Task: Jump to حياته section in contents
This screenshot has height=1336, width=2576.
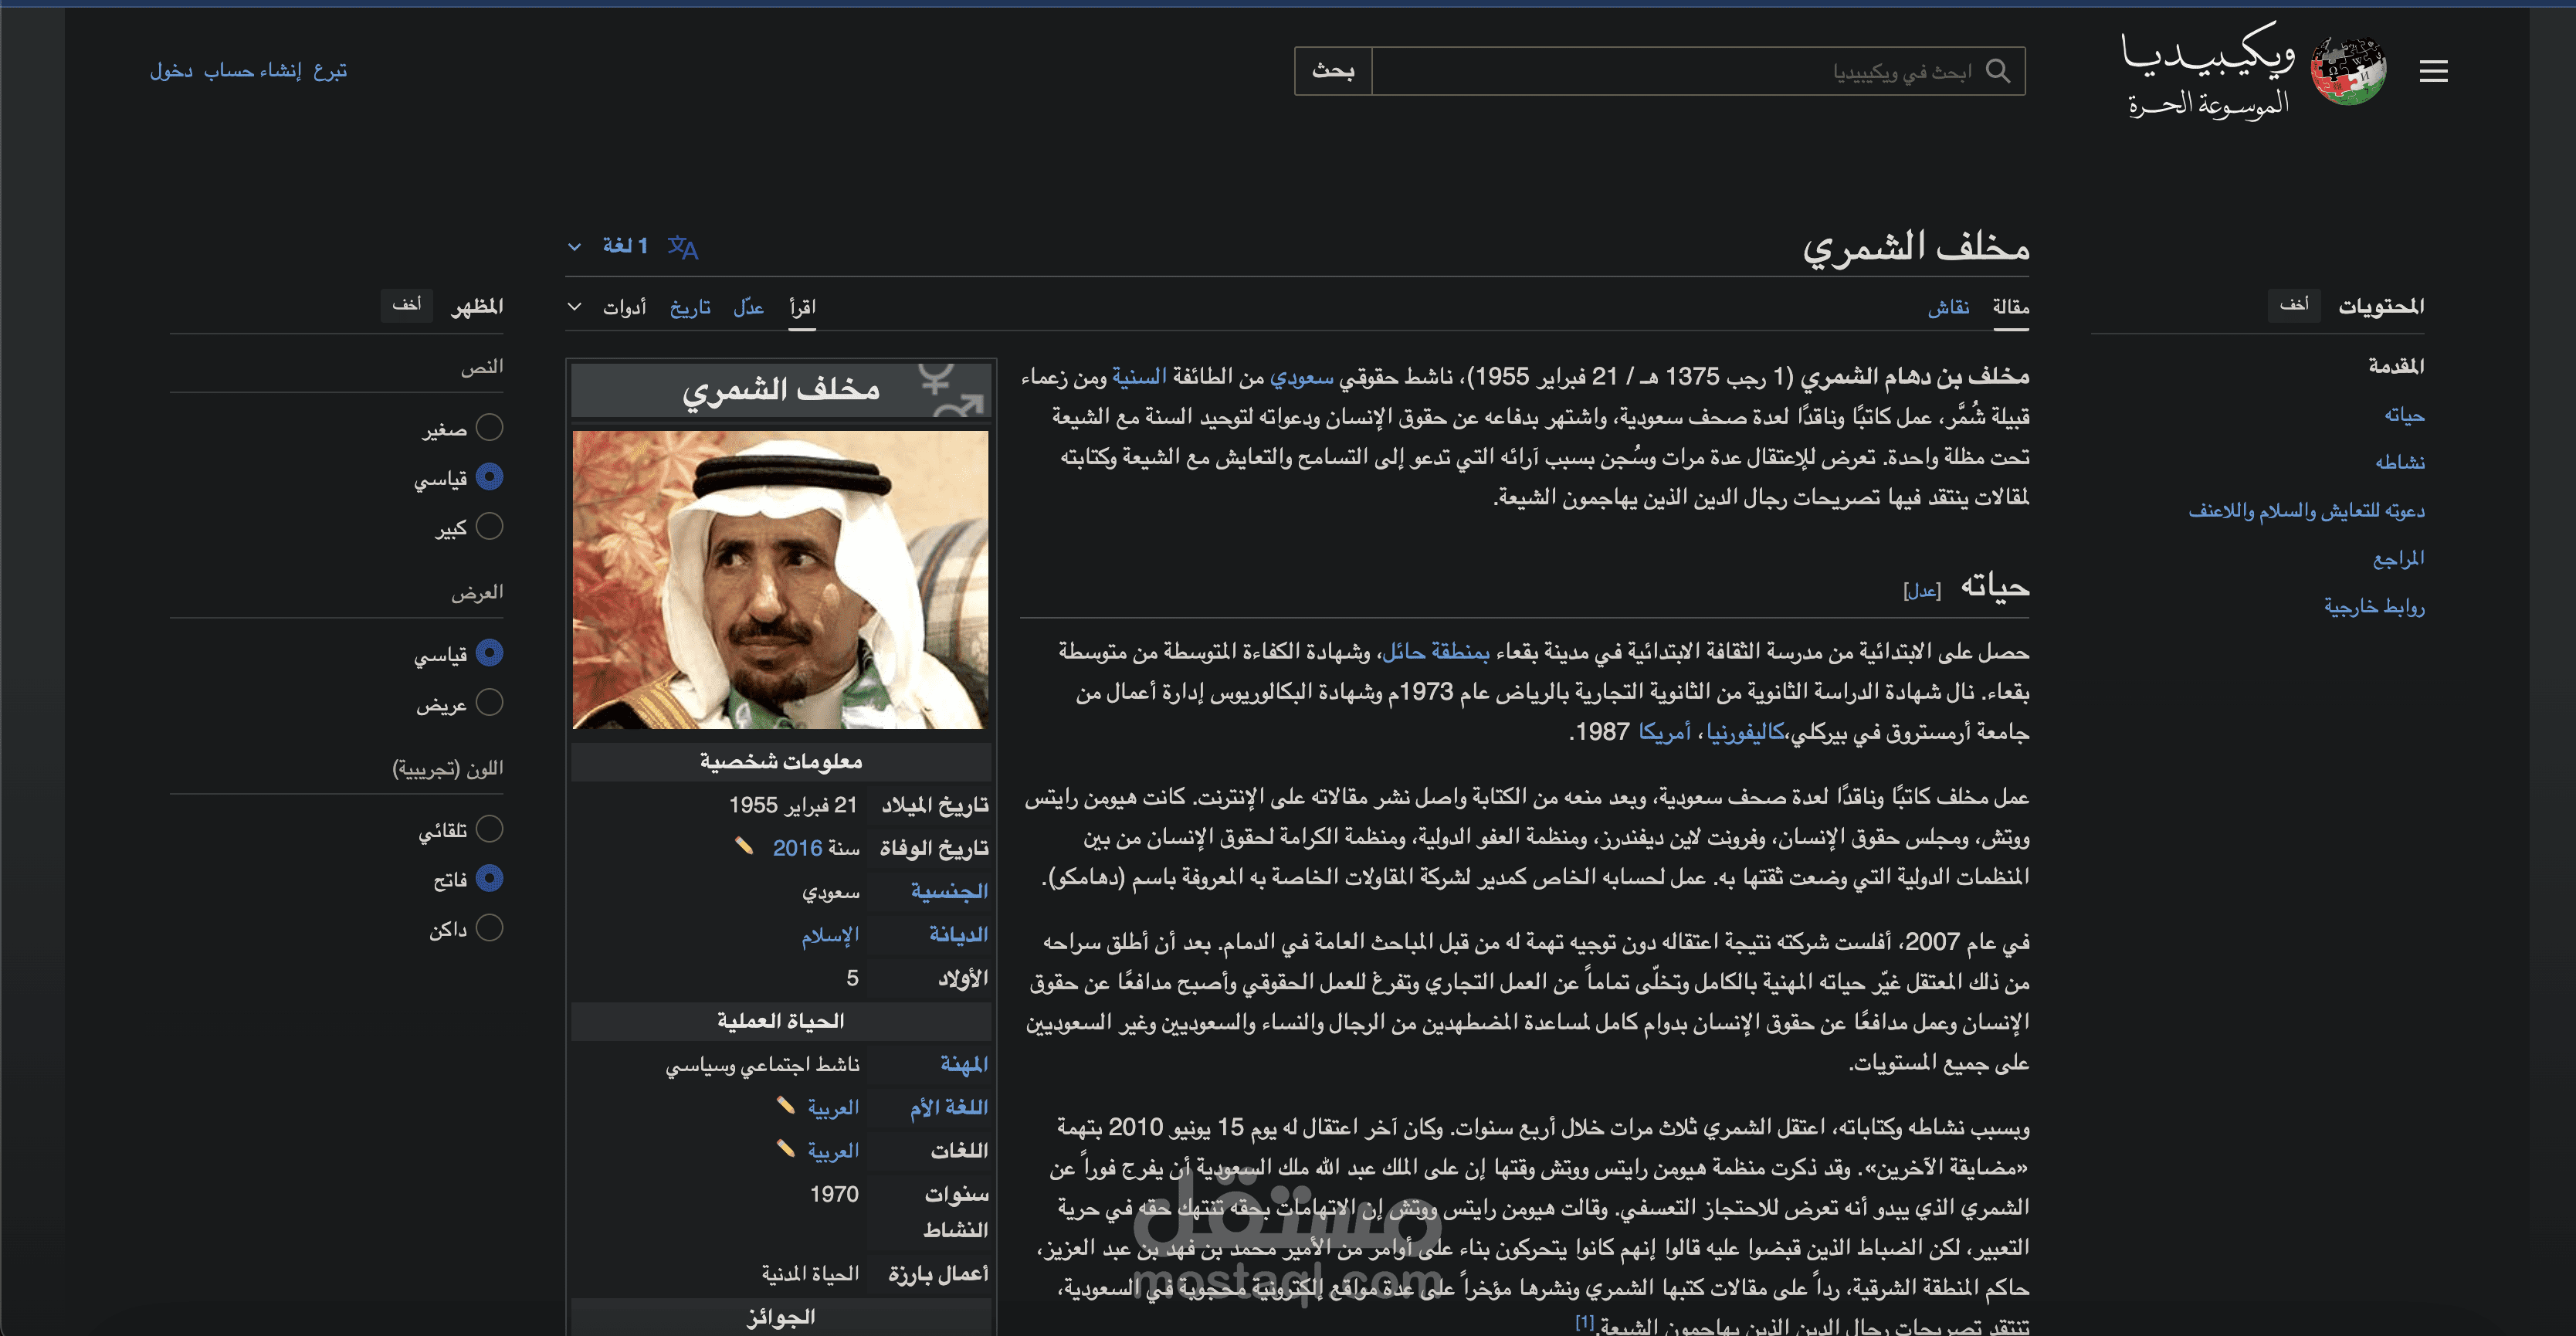Action: pos(2404,414)
